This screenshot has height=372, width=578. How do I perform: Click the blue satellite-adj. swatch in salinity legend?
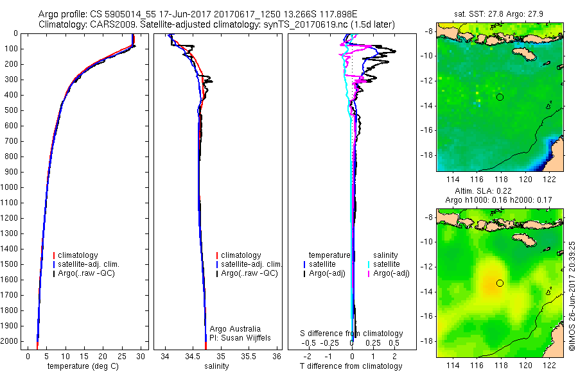[217, 264]
